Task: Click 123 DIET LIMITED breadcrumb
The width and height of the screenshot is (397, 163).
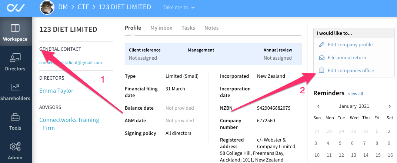Action: (125, 7)
